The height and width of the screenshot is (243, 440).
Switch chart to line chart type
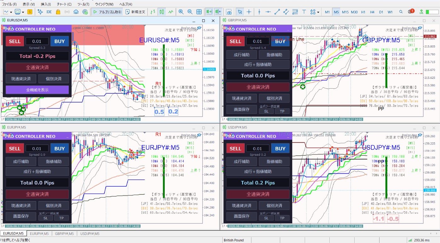171,12
